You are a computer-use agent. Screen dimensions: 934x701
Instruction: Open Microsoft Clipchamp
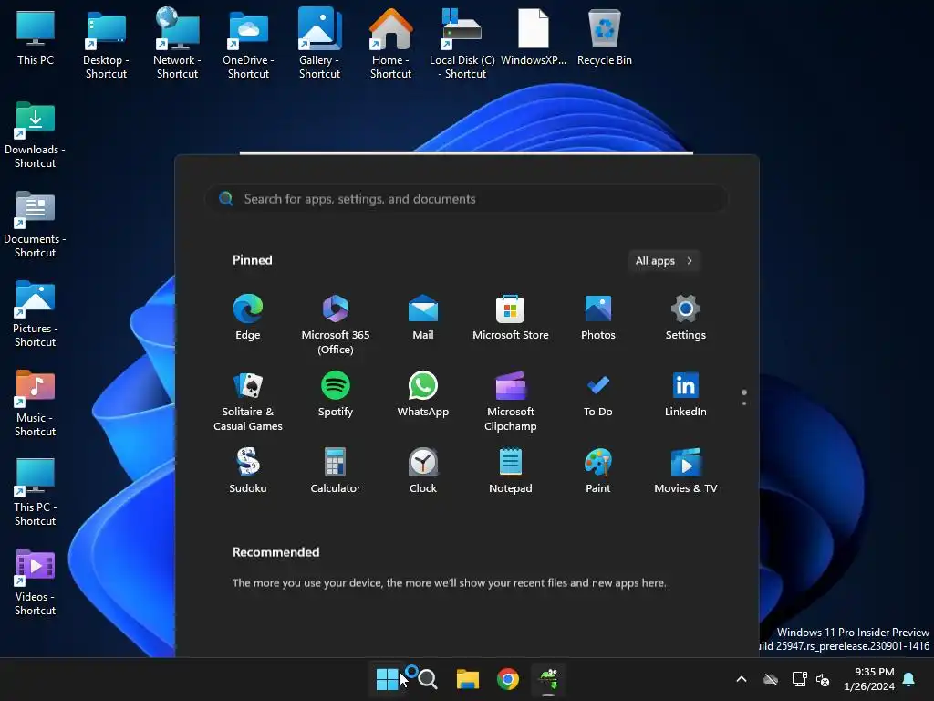point(511,402)
